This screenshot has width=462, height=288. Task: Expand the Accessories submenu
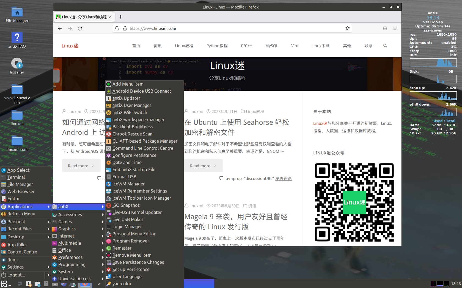pyautogui.click(x=78, y=214)
